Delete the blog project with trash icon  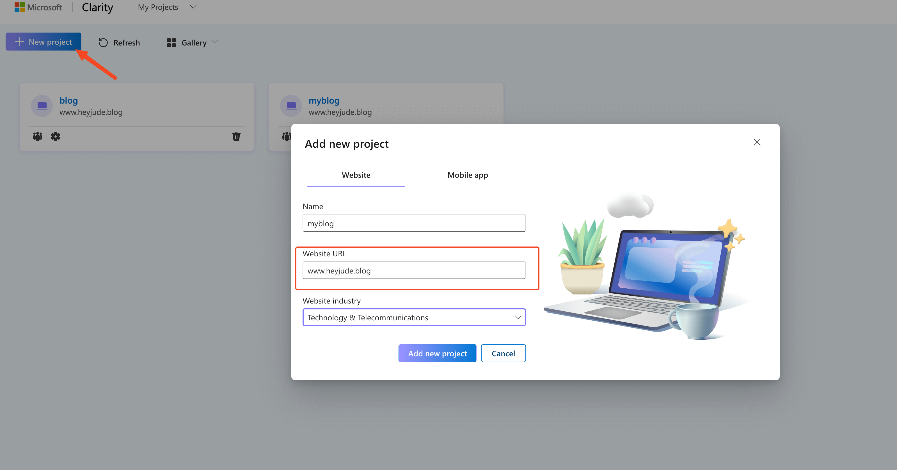point(236,136)
